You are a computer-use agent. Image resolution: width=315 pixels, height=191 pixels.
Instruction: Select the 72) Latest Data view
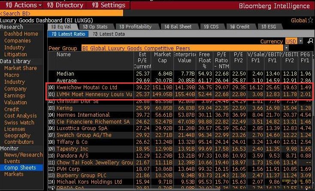[x=109, y=34]
